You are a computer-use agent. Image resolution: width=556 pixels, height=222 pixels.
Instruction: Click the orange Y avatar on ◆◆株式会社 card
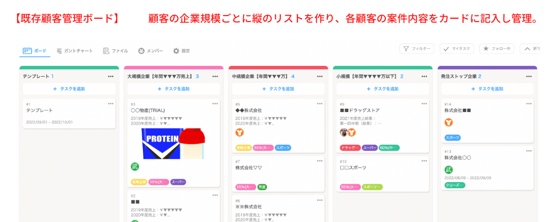click(x=240, y=133)
